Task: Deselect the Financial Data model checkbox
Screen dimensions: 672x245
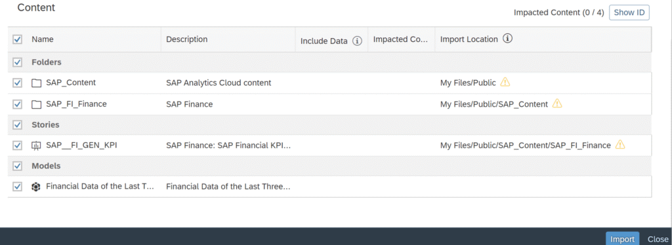Action: click(17, 187)
